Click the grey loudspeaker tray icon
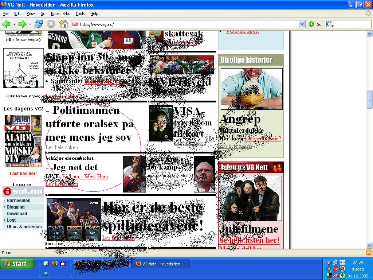Screen dimensions: 373x280 click(329, 269)
